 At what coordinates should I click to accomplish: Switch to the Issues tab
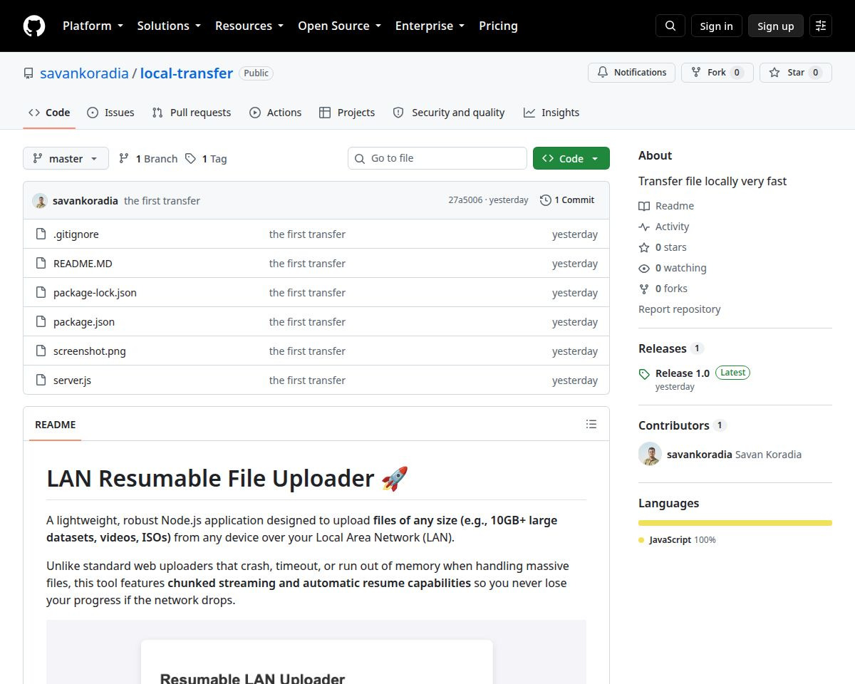point(110,113)
